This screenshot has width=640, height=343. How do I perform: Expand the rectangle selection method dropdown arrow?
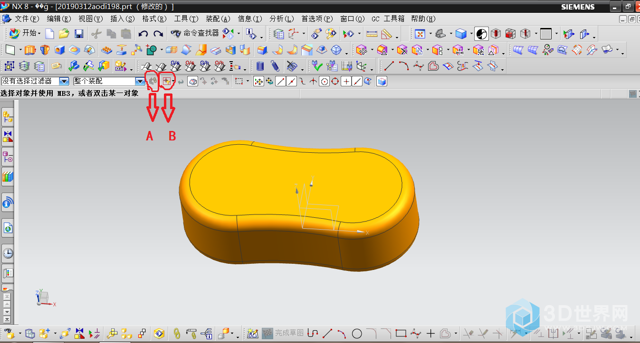248,82
